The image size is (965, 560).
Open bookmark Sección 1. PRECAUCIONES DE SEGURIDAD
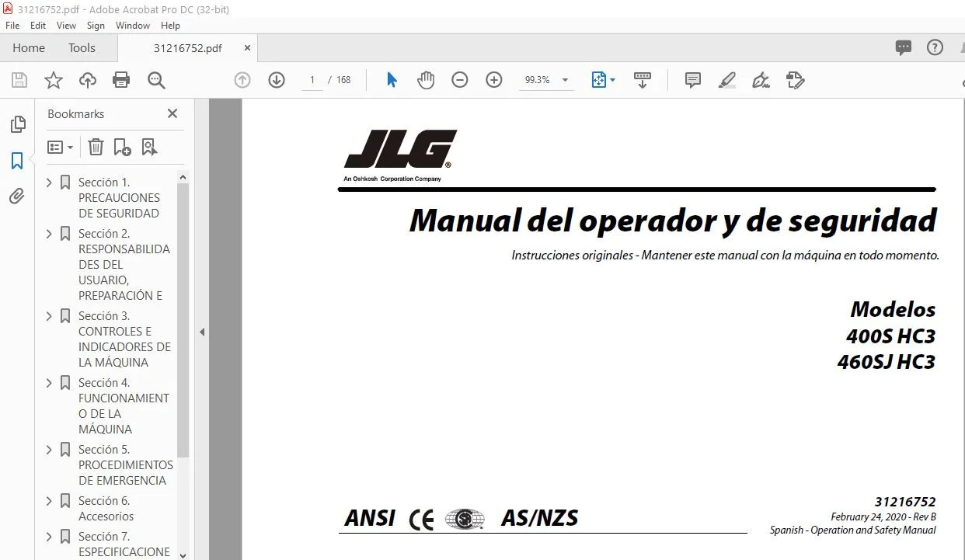point(119,198)
